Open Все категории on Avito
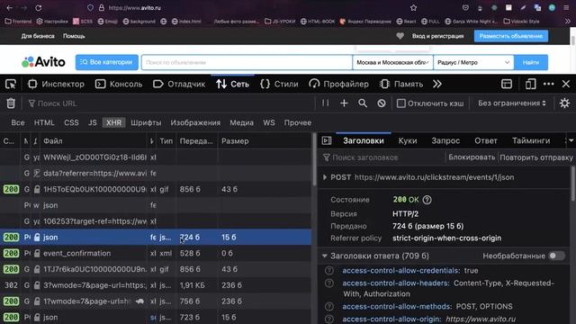 [x=107, y=62]
